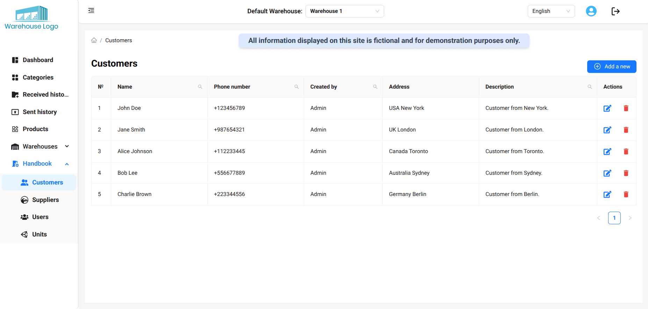The height and width of the screenshot is (309, 648).
Task: Edit the Jane Smith customer row
Action: coord(607,130)
